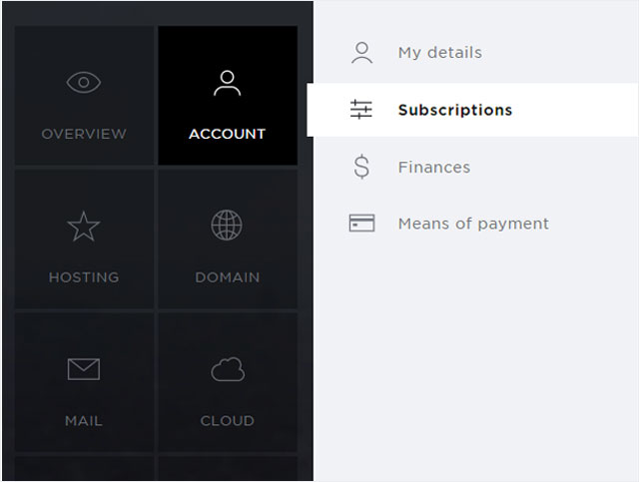Click the user icon beside My details

coord(361,53)
